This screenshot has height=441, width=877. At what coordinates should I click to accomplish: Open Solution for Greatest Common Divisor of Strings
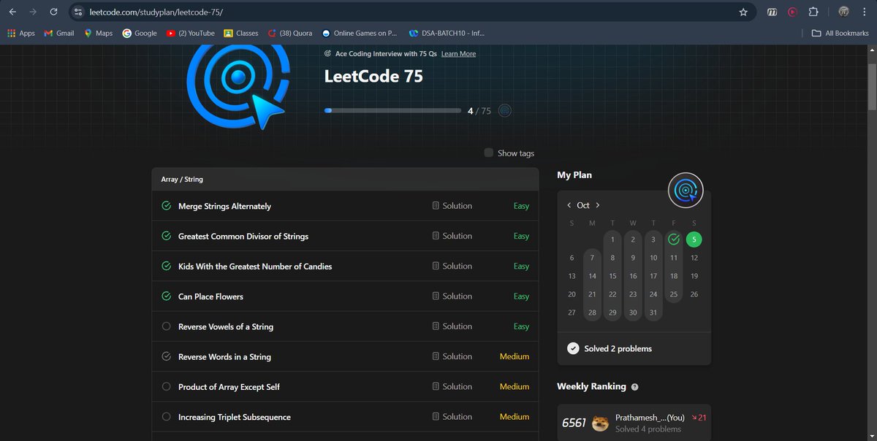click(x=452, y=236)
